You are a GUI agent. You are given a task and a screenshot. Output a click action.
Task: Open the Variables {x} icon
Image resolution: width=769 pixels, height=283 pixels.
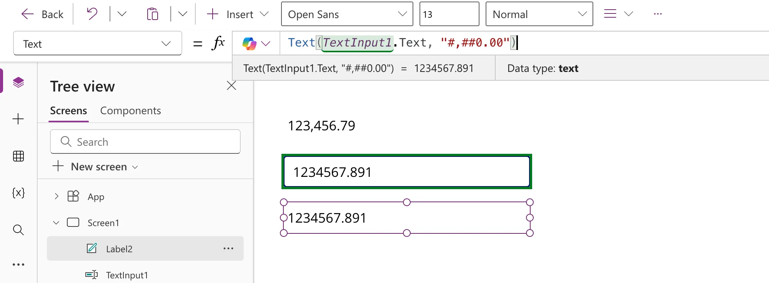18,193
